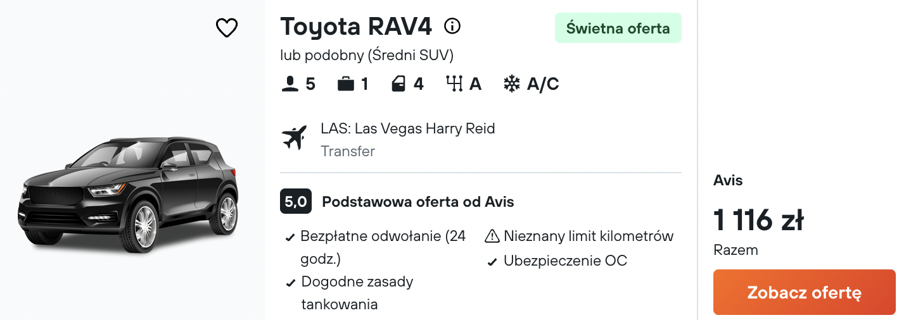Click the Transfer label
Viewport: 911px width, 320px height.
tap(348, 151)
